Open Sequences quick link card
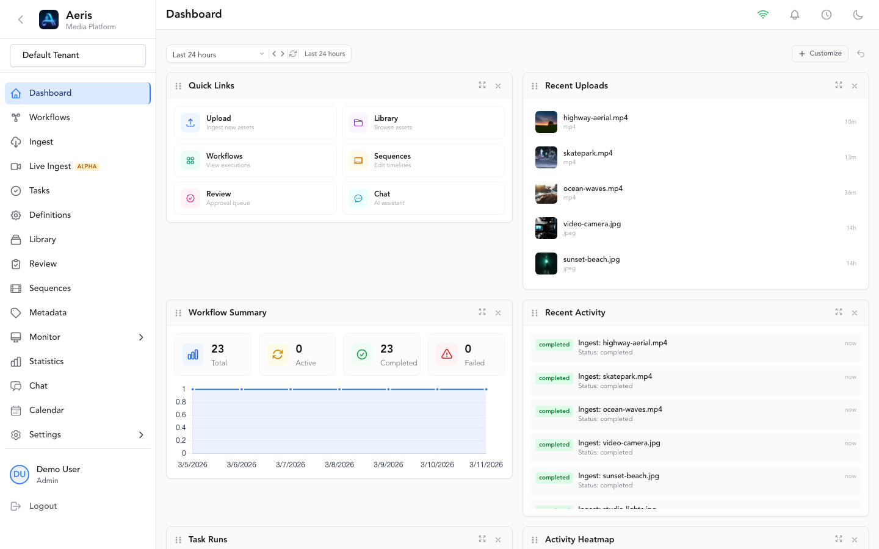The width and height of the screenshot is (879, 549). click(x=423, y=160)
